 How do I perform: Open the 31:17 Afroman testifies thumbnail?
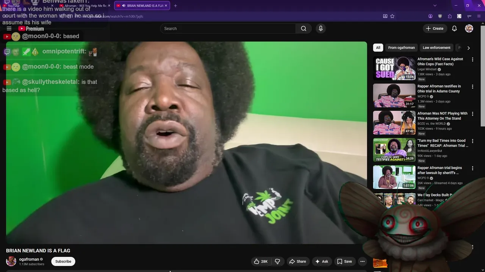click(x=394, y=96)
